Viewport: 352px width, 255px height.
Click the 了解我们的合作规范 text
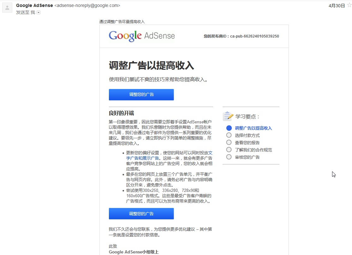253,150
